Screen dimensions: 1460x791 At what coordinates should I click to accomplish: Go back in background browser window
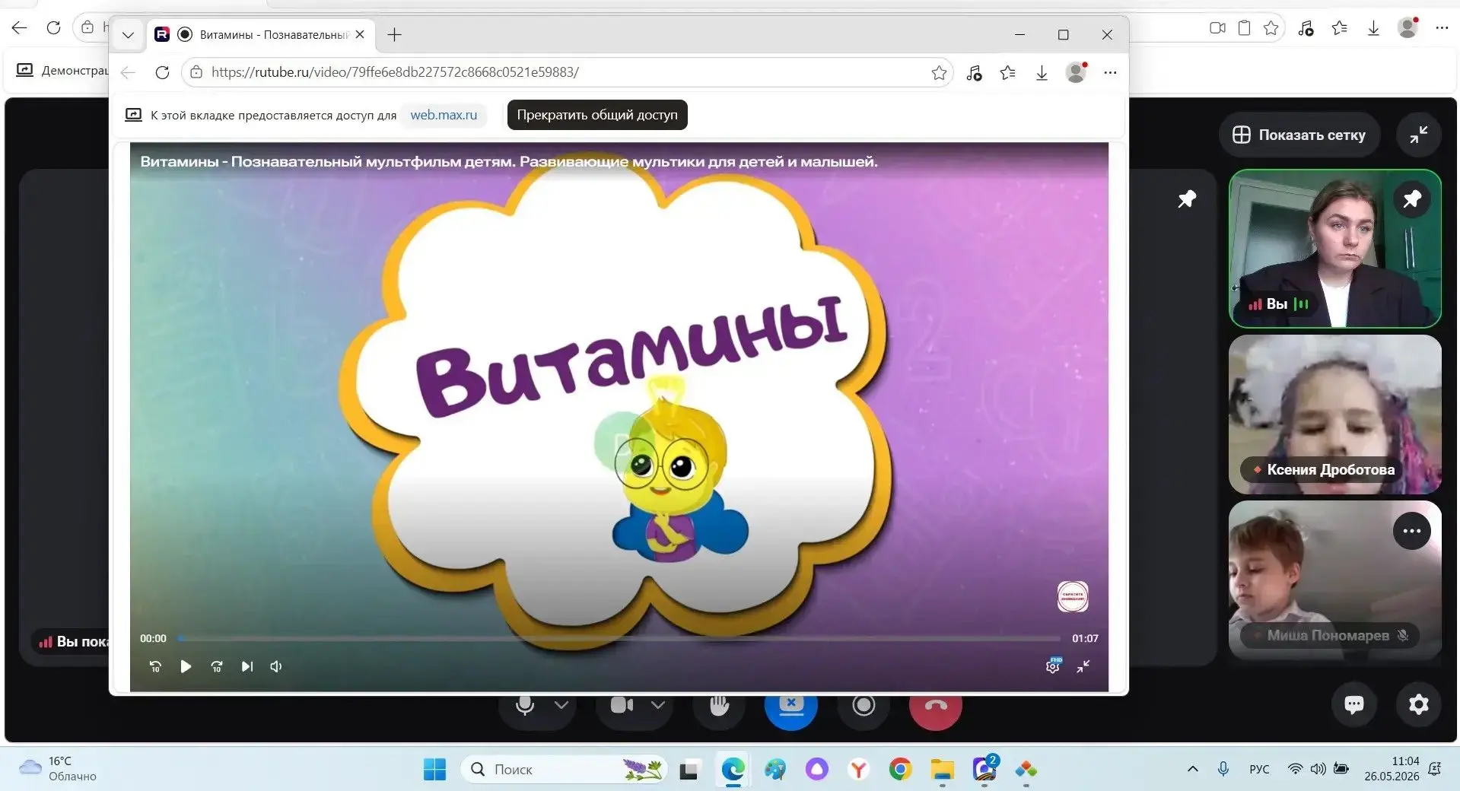(20, 28)
